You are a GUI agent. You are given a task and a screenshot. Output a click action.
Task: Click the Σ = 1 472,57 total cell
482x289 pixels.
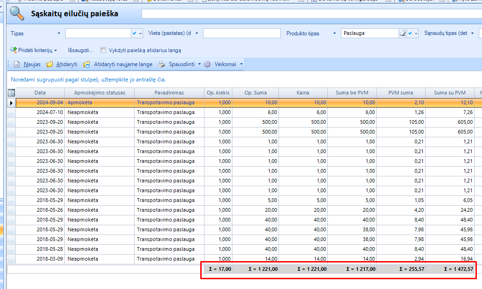point(450,269)
